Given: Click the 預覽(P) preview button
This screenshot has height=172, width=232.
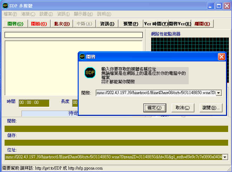Looking at the screenshot, I should click(131, 24).
